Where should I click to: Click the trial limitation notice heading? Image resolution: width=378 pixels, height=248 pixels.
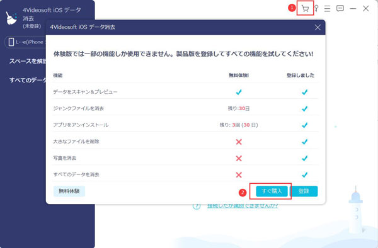pos(183,54)
